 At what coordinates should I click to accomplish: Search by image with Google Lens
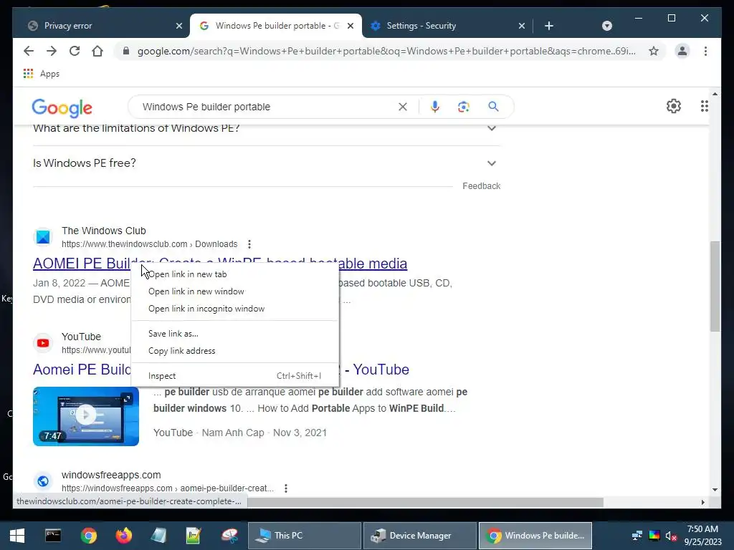(x=464, y=107)
